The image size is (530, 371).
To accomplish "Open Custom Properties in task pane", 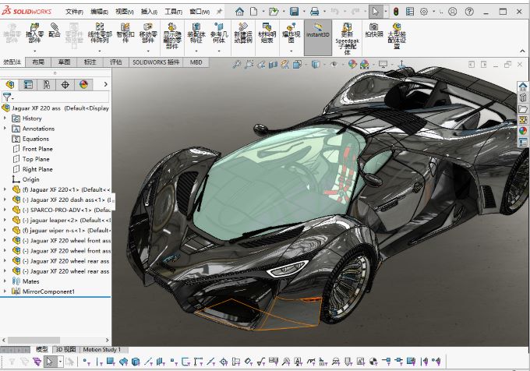I will point(523,143).
